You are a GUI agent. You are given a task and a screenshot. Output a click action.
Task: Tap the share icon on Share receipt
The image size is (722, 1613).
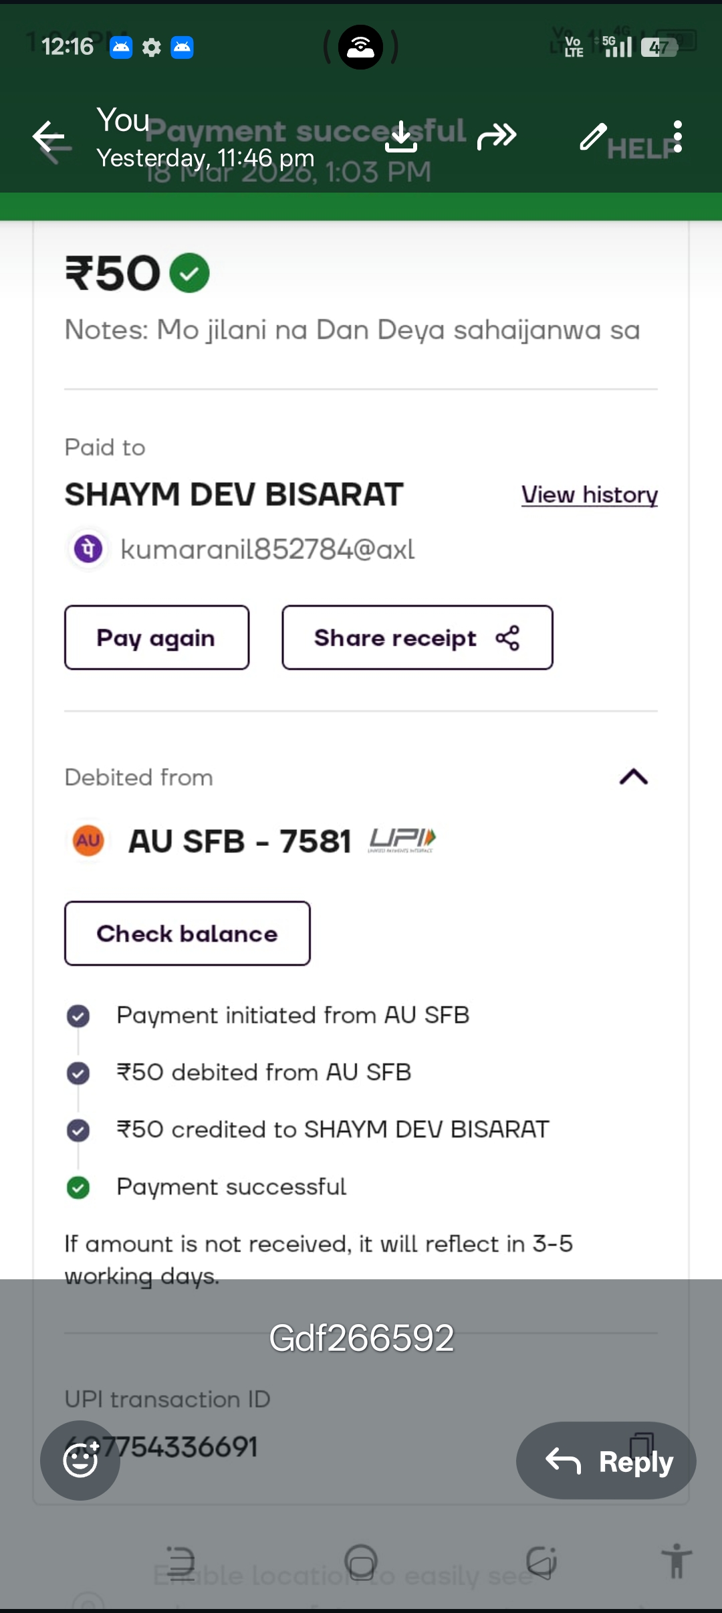[507, 638]
